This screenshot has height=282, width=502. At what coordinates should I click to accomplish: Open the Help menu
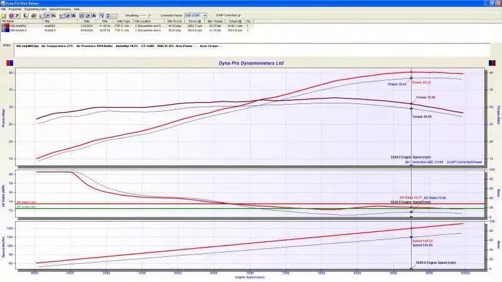click(77, 9)
